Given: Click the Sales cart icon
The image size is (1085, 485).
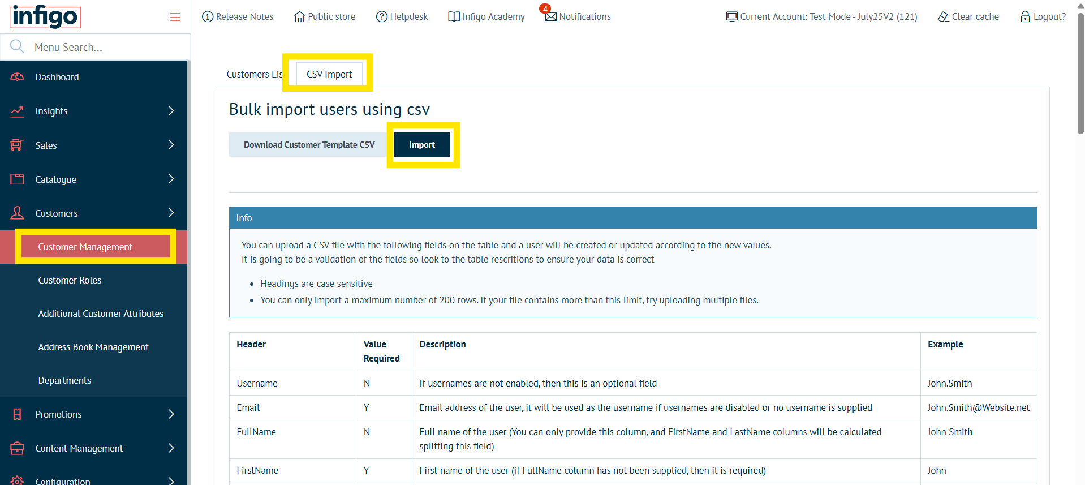Looking at the screenshot, I should (17, 145).
